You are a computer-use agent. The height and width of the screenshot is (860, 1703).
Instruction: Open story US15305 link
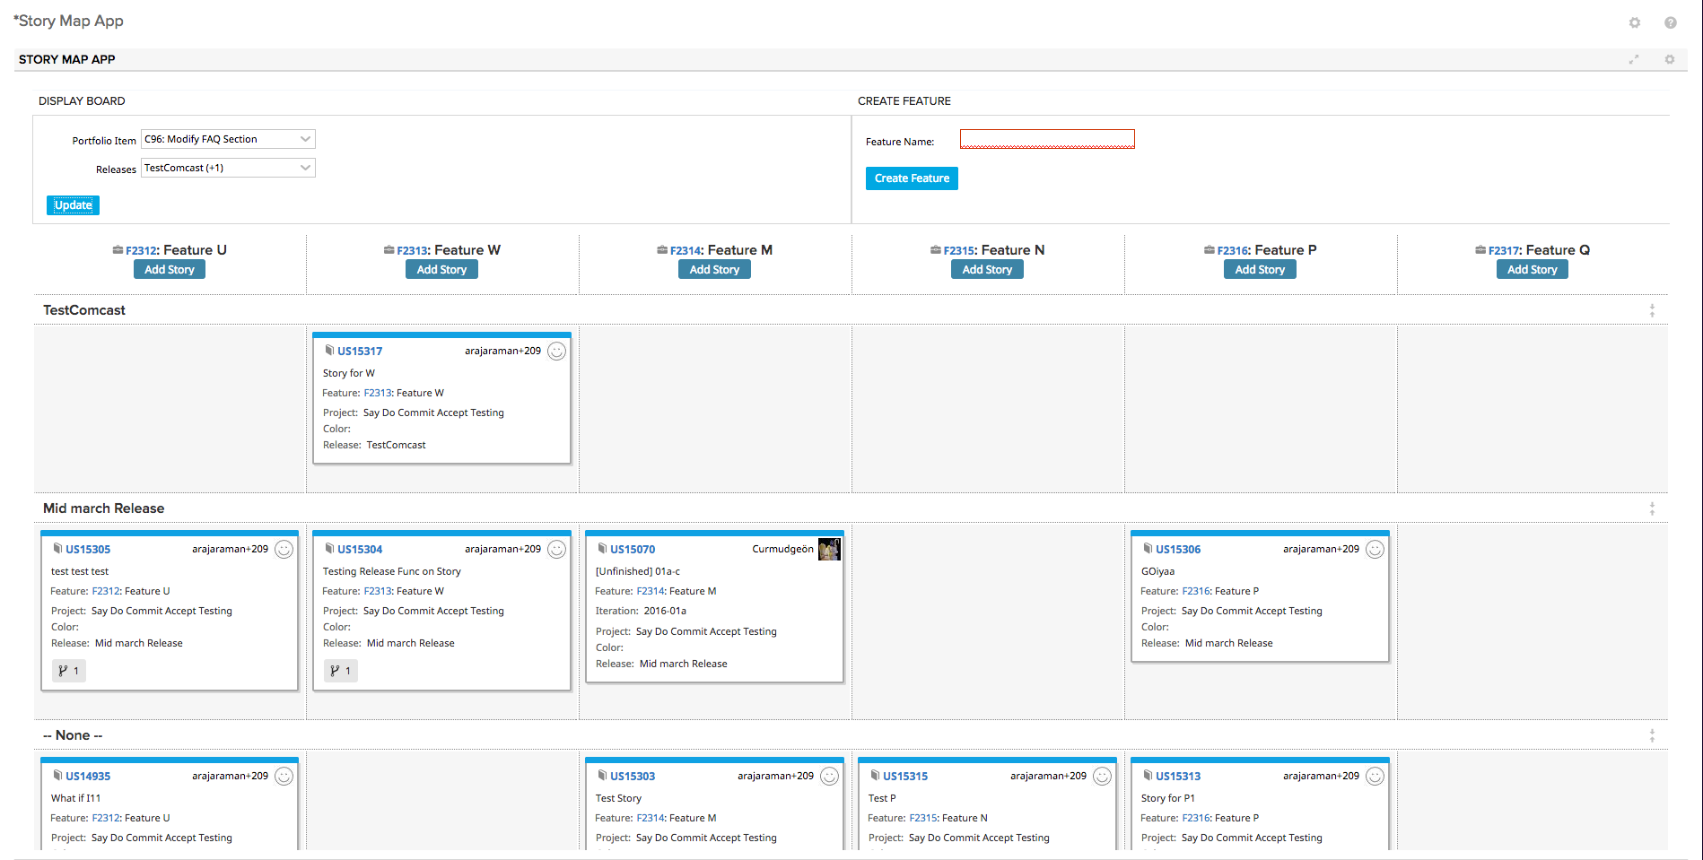pos(88,550)
